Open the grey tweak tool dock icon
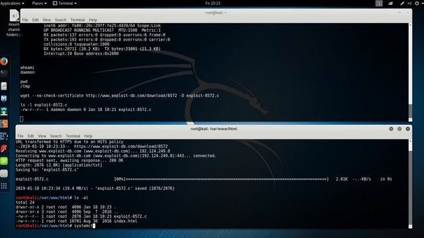The width and height of the screenshot is (424, 238). (x=4, y=173)
